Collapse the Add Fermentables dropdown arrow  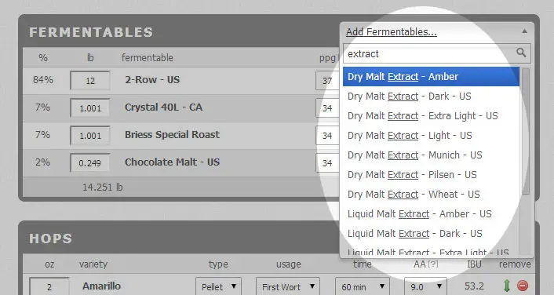(525, 31)
